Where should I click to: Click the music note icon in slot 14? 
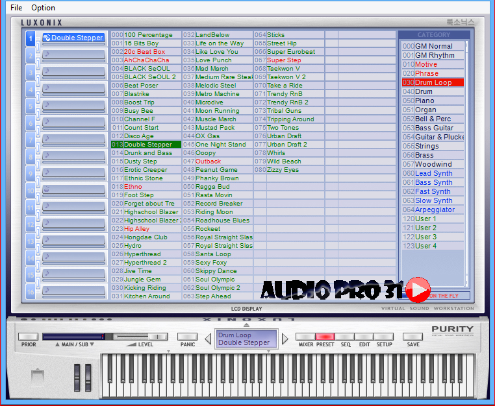(47, 256)
